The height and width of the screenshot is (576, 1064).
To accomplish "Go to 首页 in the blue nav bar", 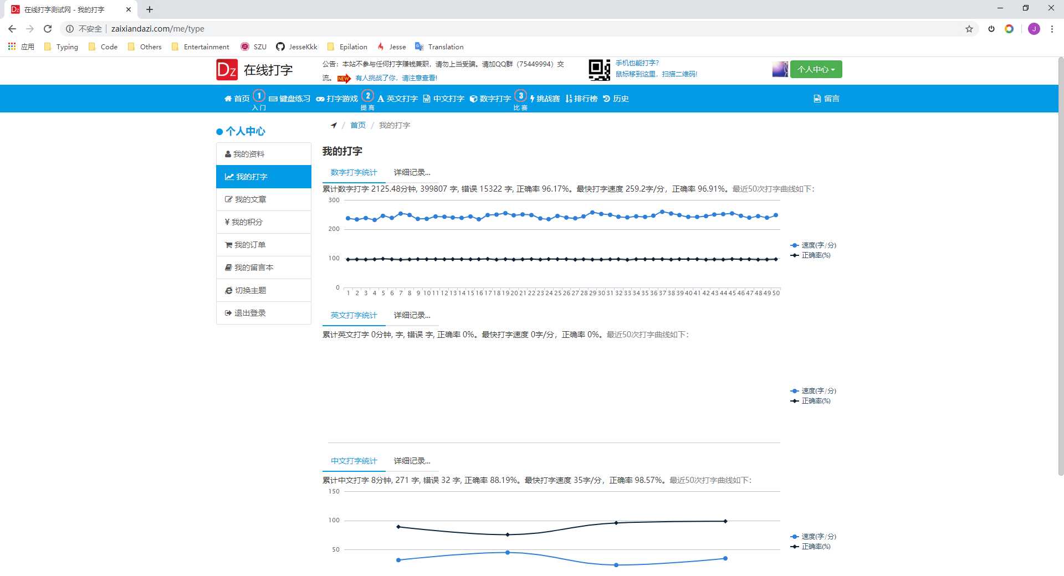I will point(237,99).
